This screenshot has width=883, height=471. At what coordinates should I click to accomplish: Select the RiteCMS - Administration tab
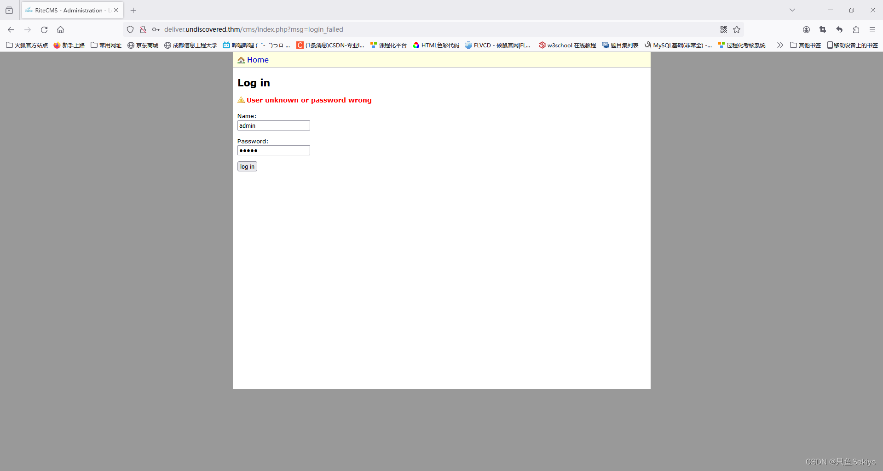coord(72,10)
